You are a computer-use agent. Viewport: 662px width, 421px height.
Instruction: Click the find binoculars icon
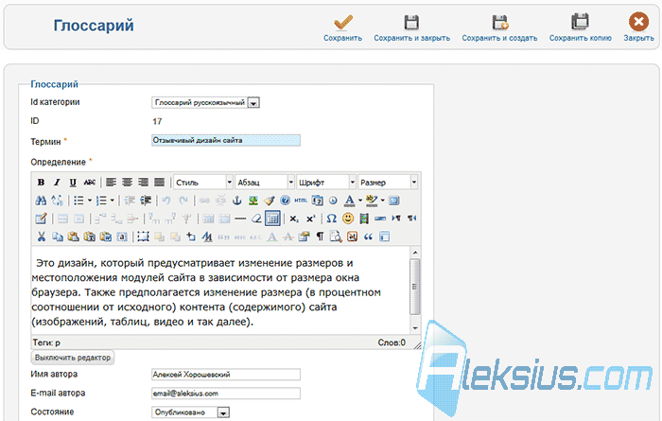[x=41, y=201]
